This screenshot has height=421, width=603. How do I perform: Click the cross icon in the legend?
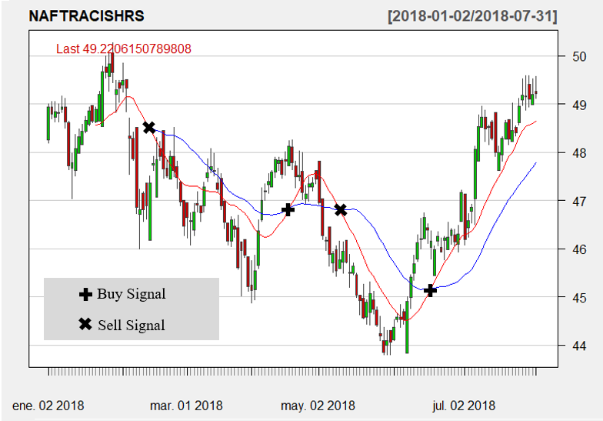coord(85,324)
